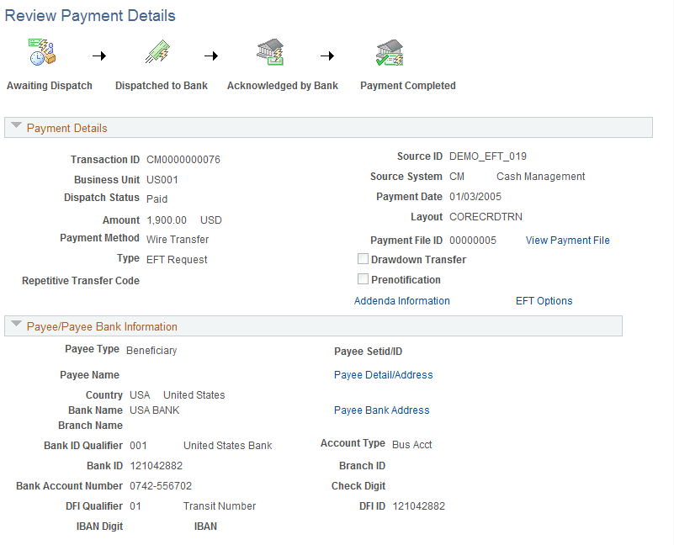The width and height of the screenshot is (674, 545).
Task: Open Addenda Information
Action: (401, 300)
